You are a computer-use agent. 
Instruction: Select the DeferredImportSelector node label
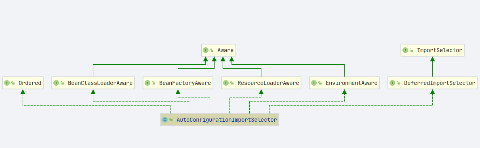tap(439, 83)
